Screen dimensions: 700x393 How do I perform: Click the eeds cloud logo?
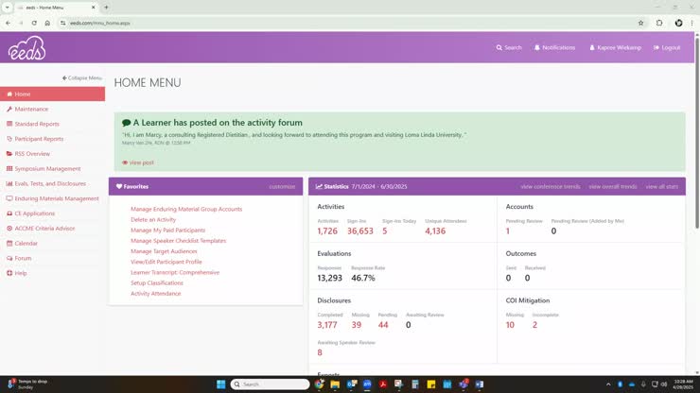coord(26,47)
